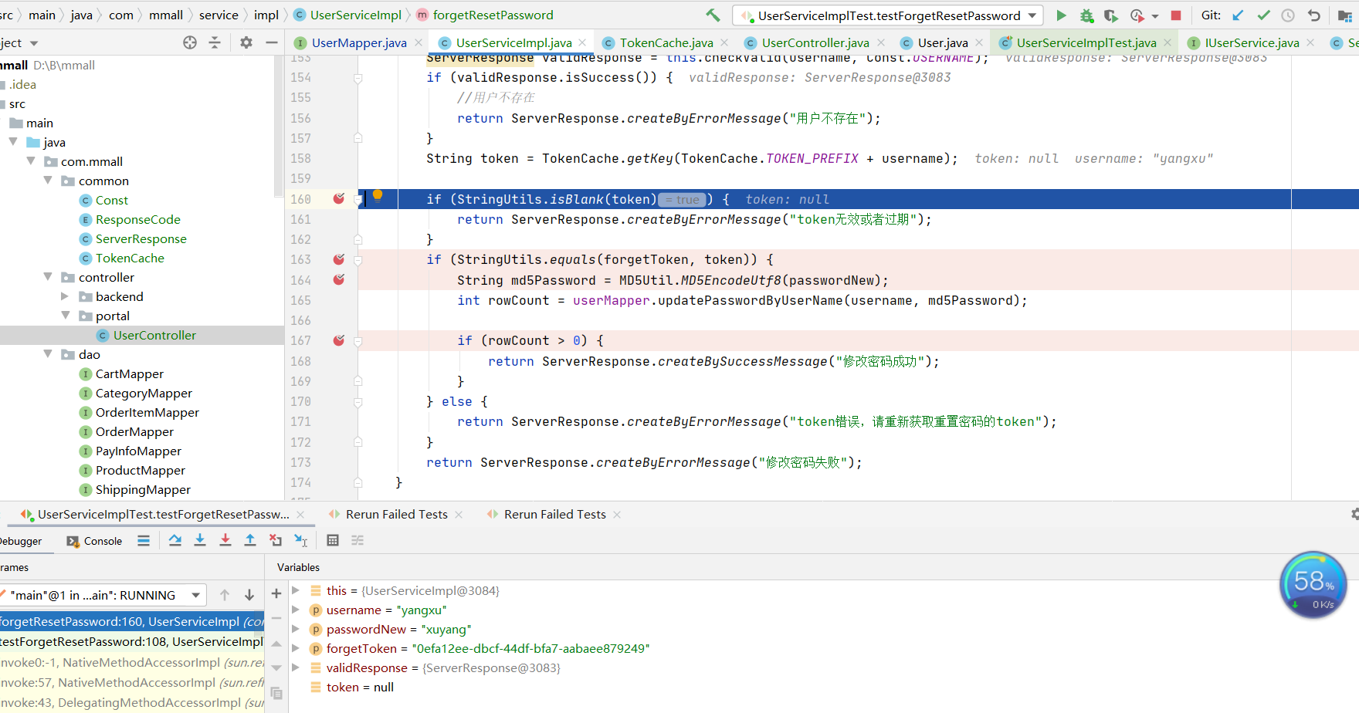This screenshot has width=1359, height=713.
Task: Add a new watch with plus icon
Action: coord(276,593)
